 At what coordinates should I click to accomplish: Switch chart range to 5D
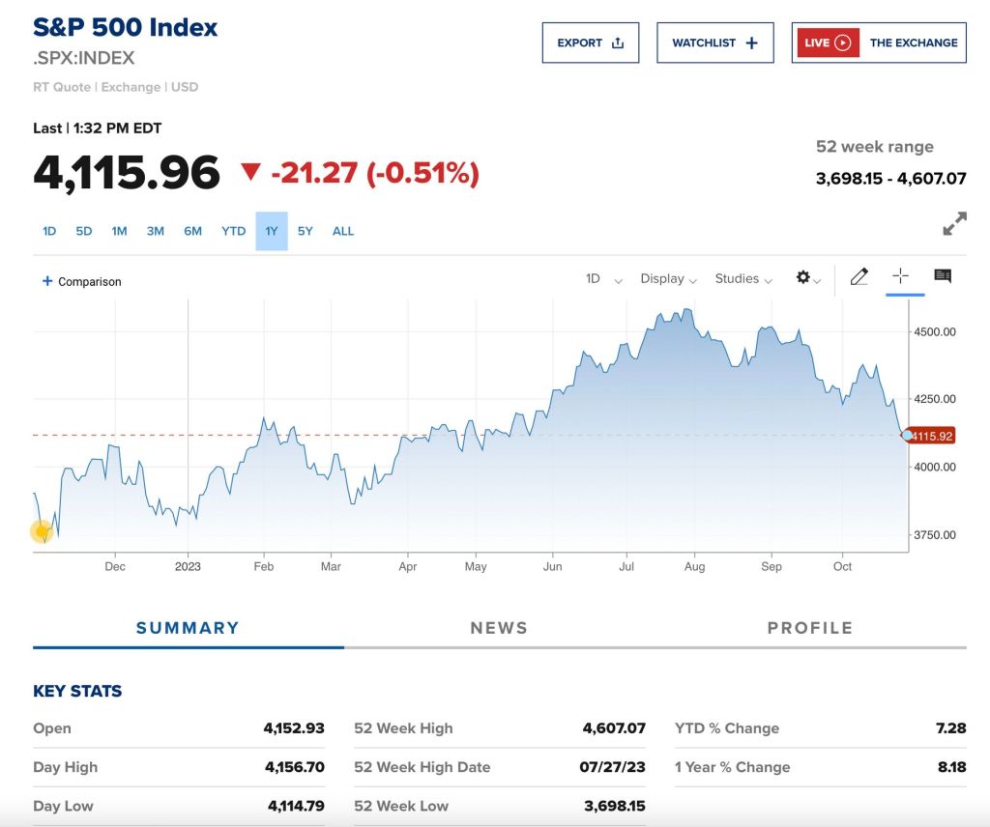click(x=84, y=231)
